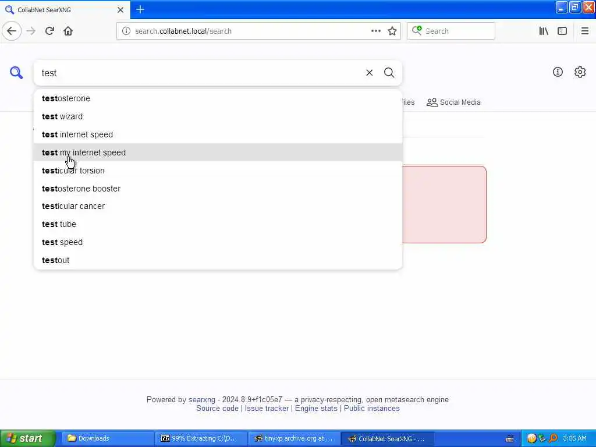Open a new tab with plus button

140,9
